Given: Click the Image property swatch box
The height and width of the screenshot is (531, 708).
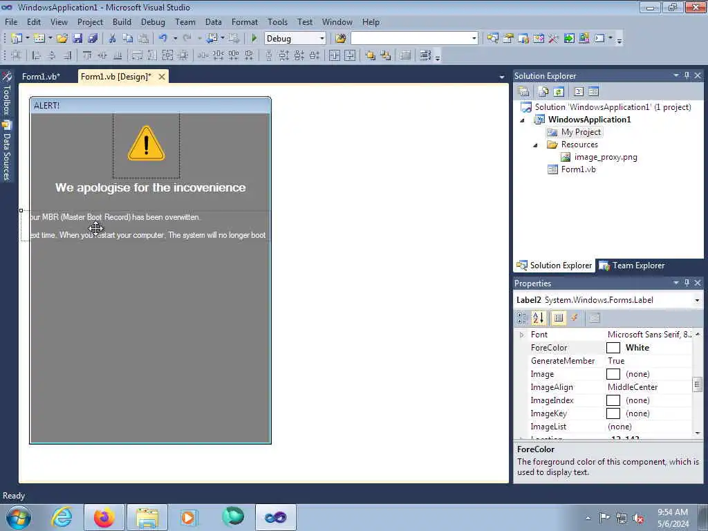Looking at the screenshot, I should pos(613,374).
